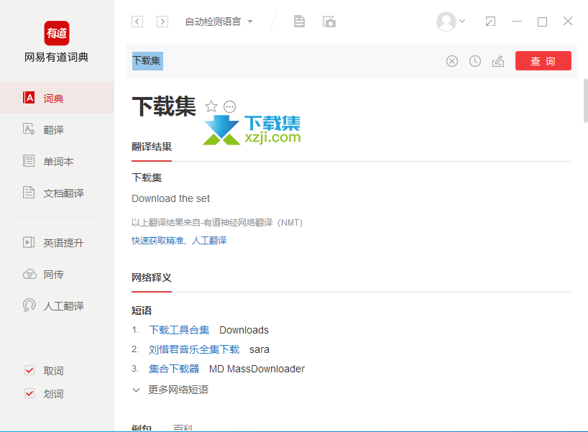
Task: Maximize the dictionary window
Action: tap(542, 22)
